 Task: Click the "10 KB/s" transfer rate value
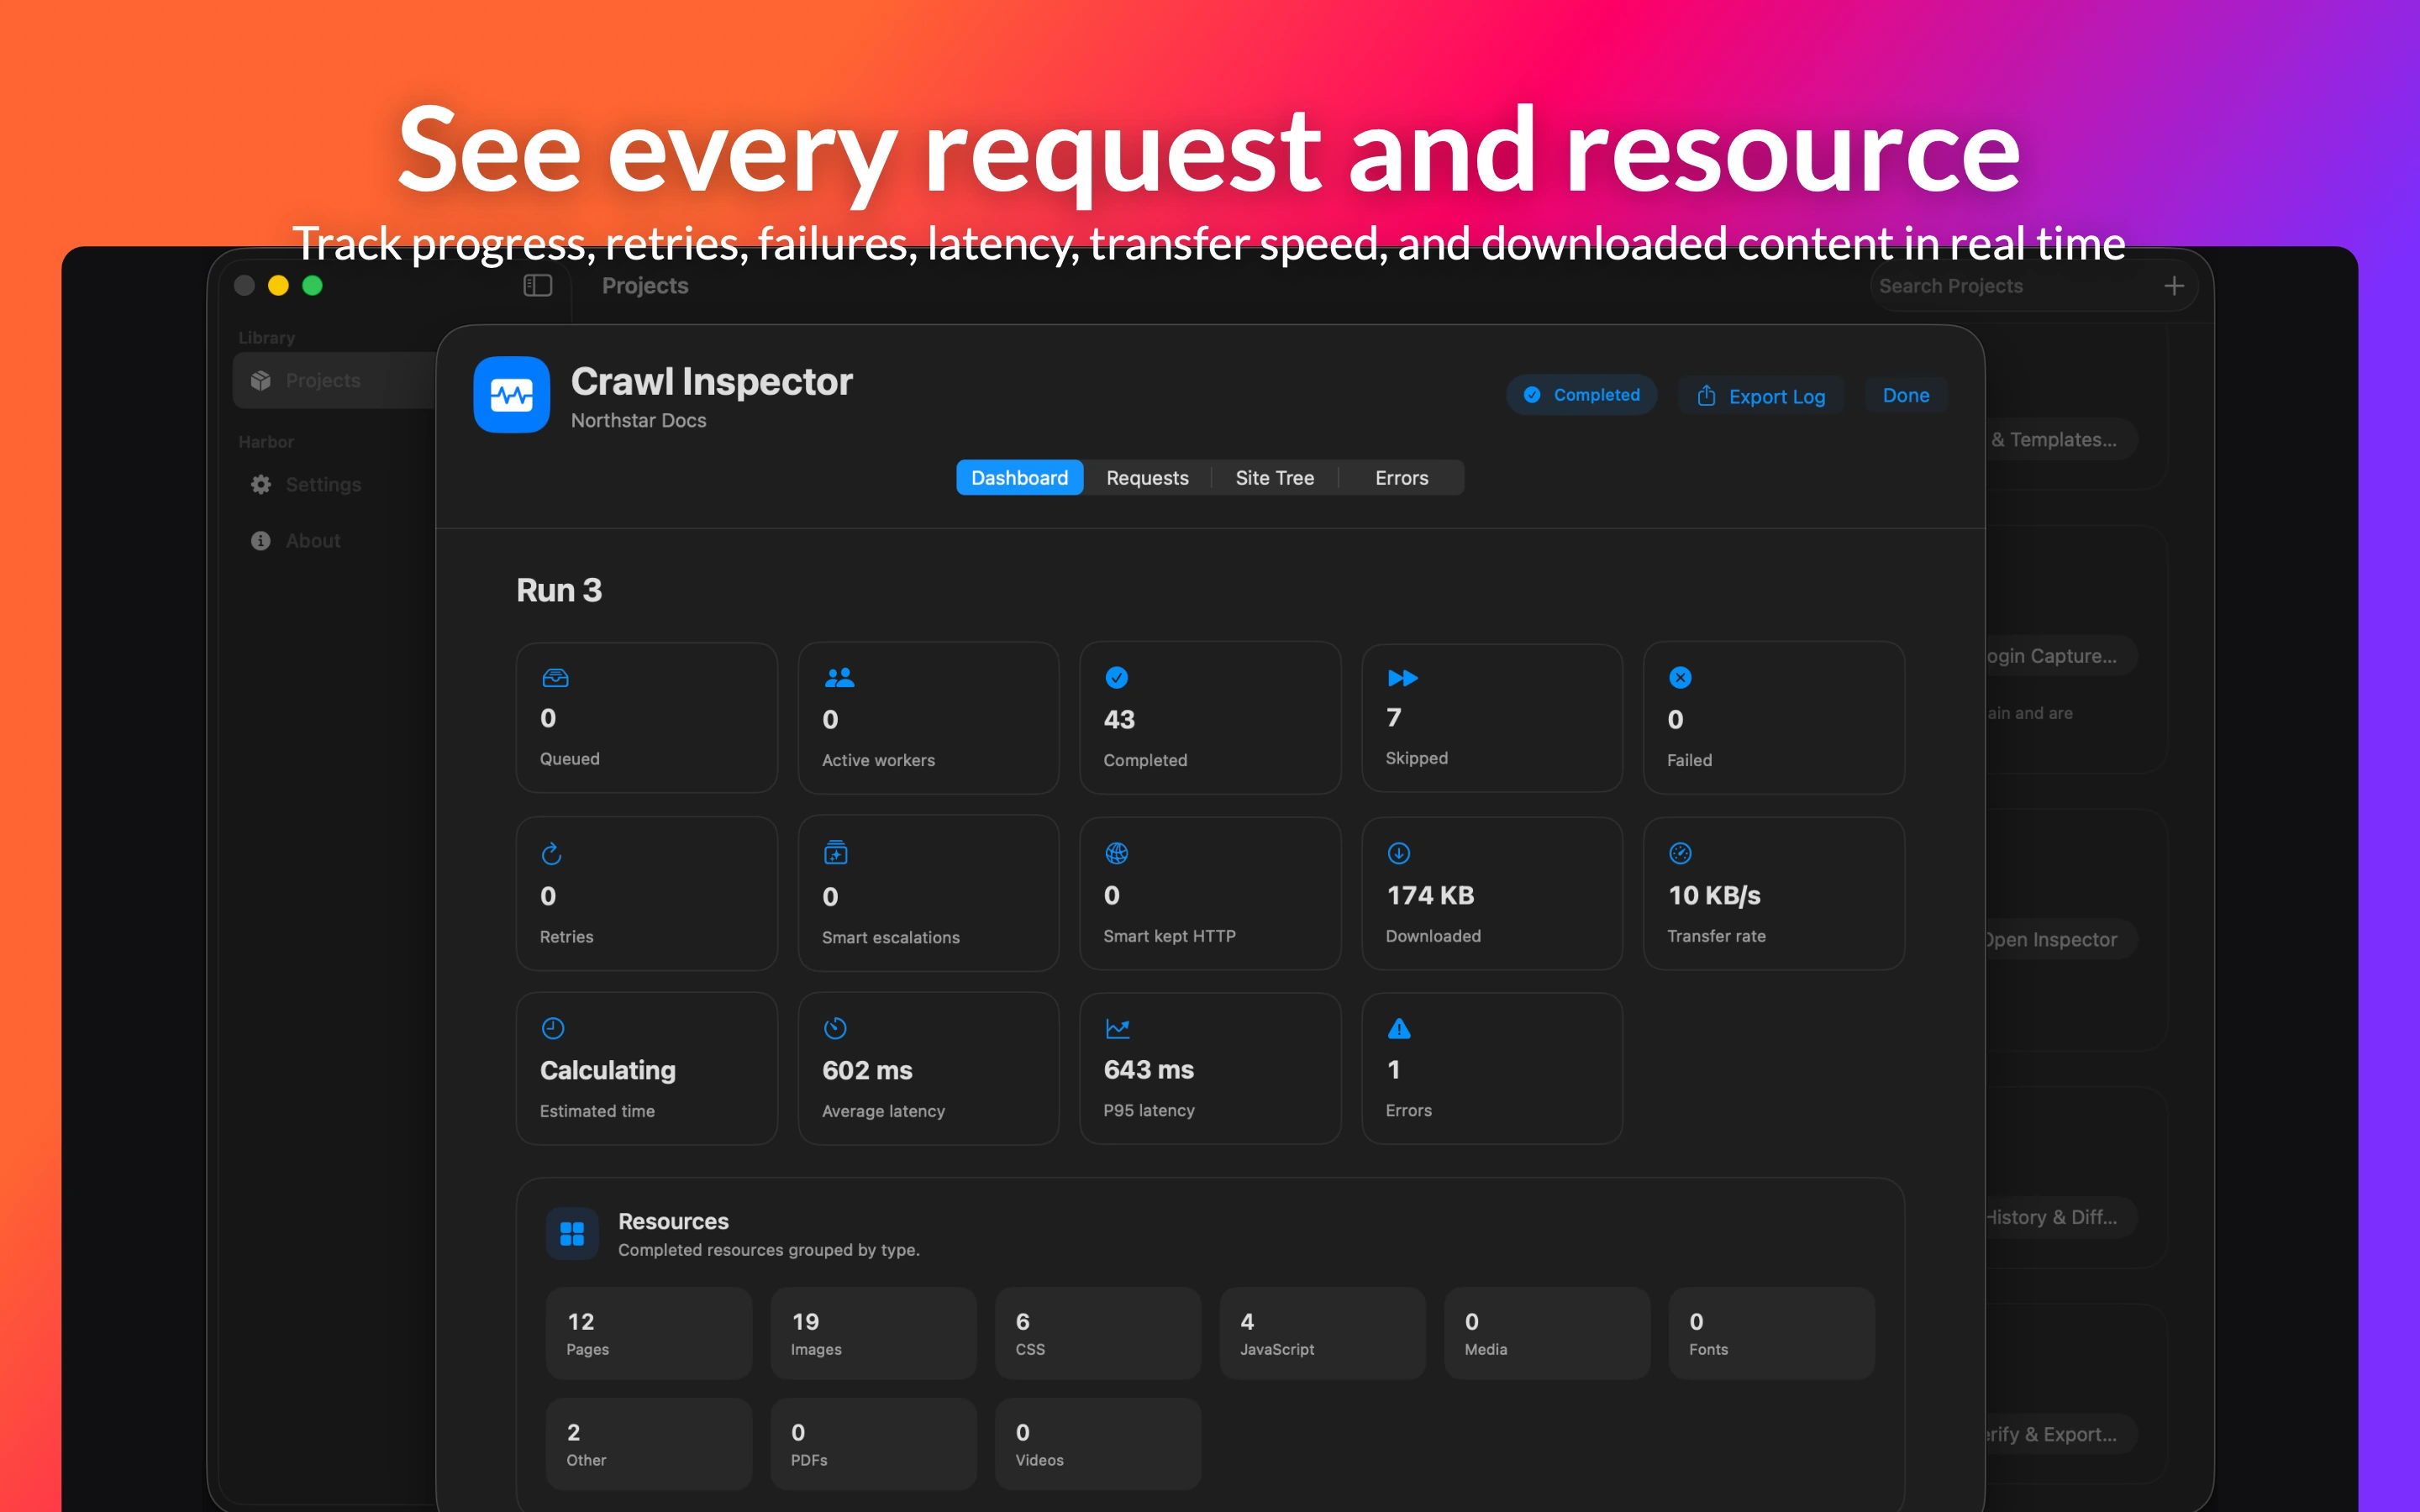1714,895
